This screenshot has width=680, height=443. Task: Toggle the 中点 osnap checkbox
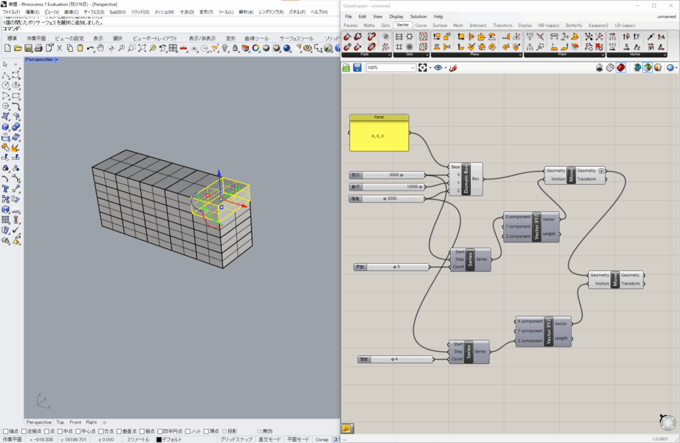click(x=59, y=431)
